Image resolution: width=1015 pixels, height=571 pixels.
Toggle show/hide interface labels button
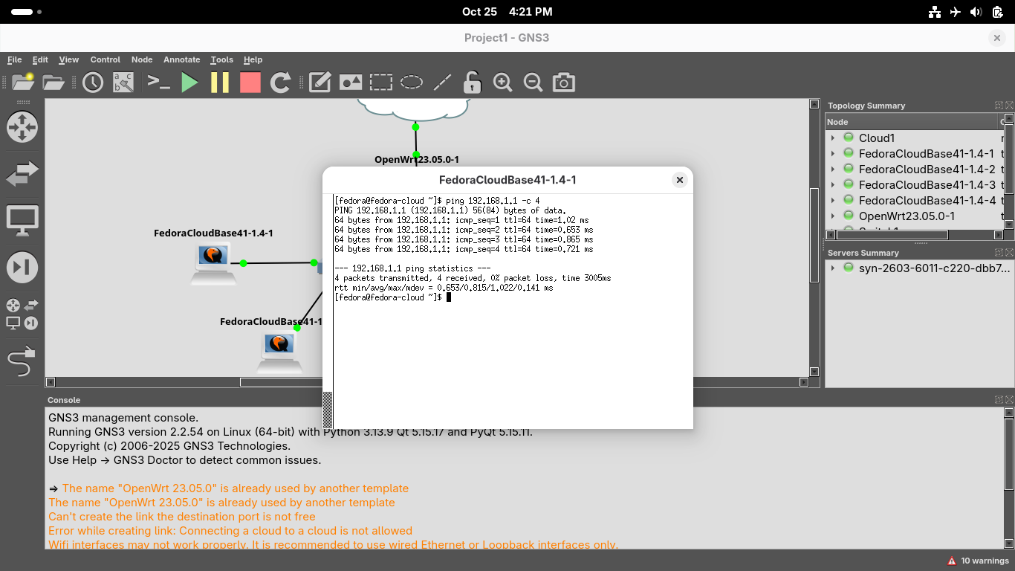tap(123, 83)
